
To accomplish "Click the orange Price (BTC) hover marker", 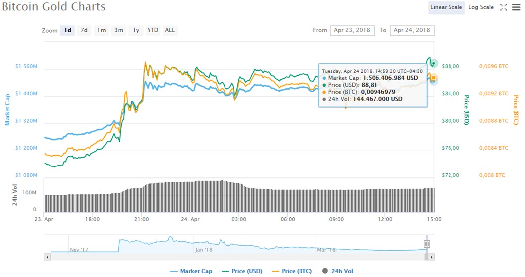I will (x=434, y=78).
